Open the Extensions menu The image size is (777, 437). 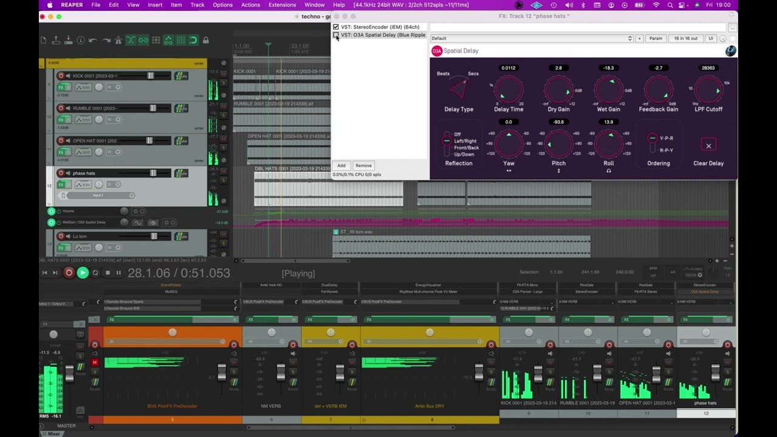point(282,5)
